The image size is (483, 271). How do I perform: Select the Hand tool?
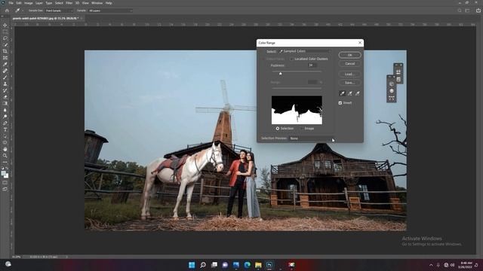(x=5, y=149)
